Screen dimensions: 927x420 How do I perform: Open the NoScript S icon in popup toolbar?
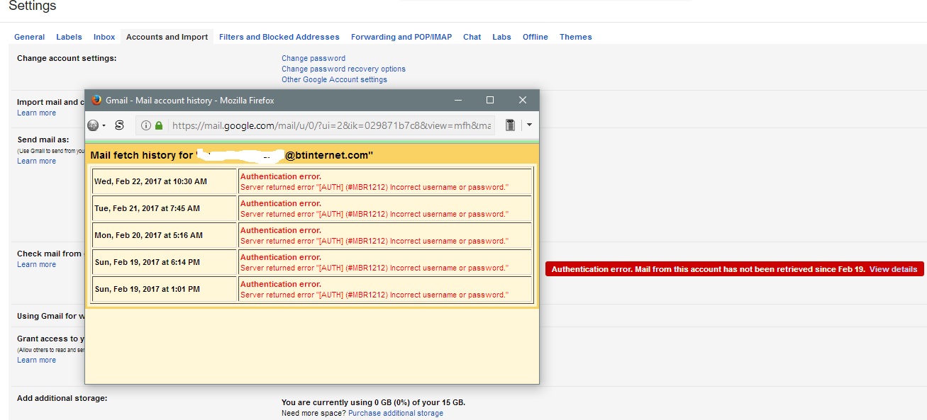point(119,125)
